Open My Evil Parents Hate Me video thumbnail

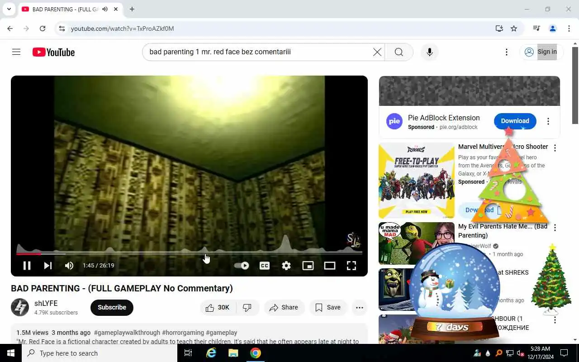(x=417, y=243)
